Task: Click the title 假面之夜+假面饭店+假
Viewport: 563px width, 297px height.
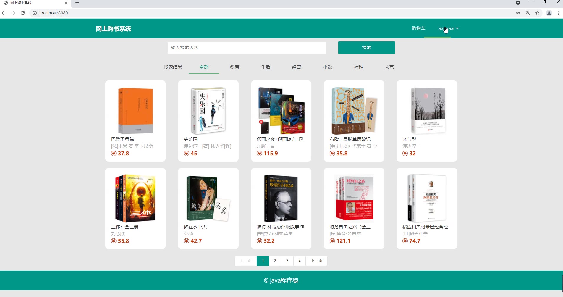Action: [280, 139]
